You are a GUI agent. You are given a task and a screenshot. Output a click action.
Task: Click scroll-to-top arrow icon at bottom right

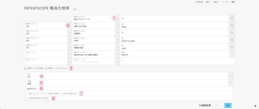point(255,106)
